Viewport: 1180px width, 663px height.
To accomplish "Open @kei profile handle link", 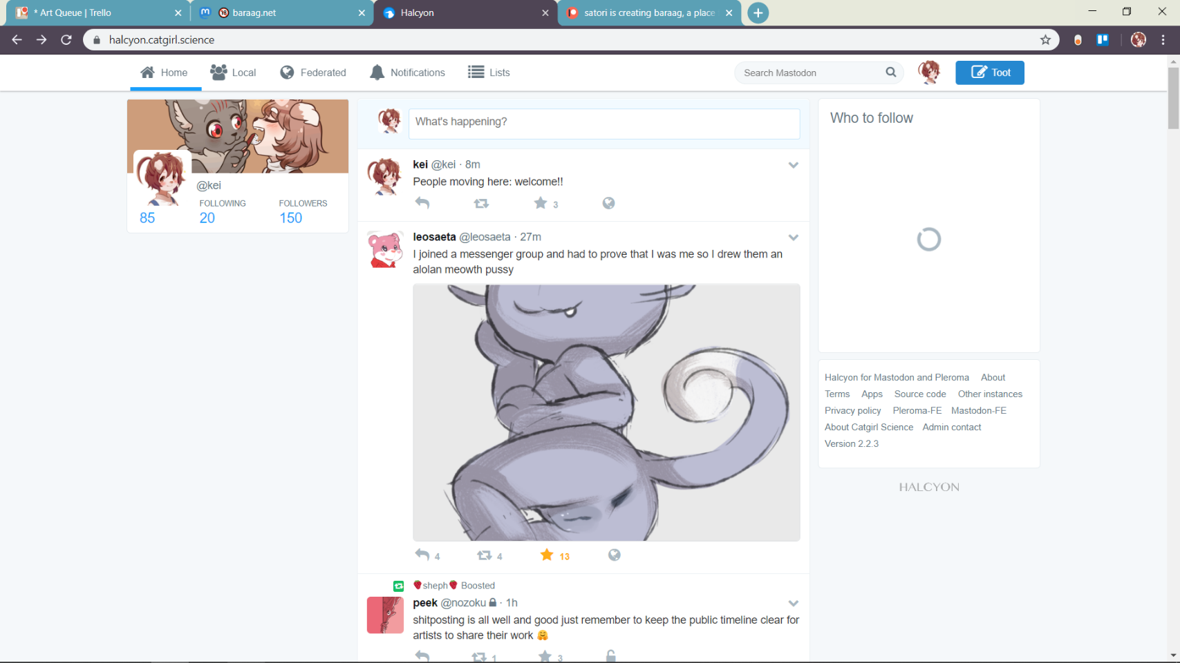I will [209, 185].
